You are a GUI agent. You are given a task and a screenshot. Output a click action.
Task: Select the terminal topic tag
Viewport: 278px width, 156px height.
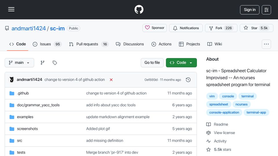pos(247,96)
